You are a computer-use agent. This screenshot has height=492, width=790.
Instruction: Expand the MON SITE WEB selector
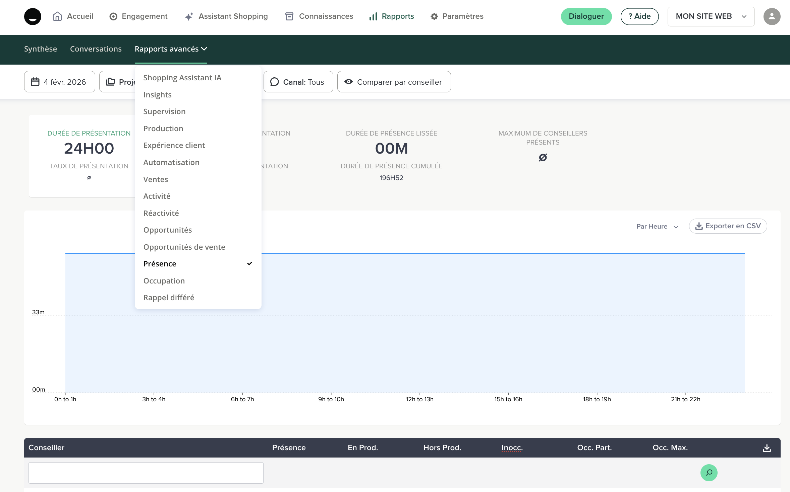pyautogui.click(x=711, y=16)
